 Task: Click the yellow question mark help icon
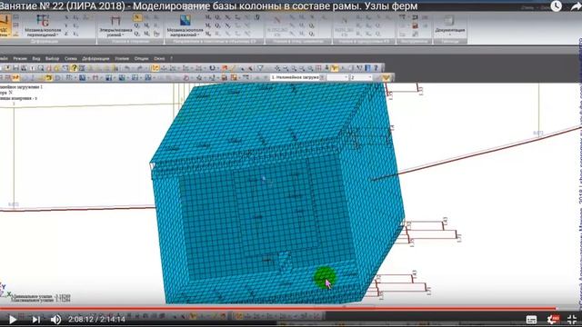coord(75,68)
